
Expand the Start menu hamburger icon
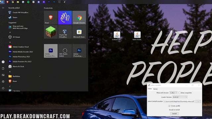[3, 8]
